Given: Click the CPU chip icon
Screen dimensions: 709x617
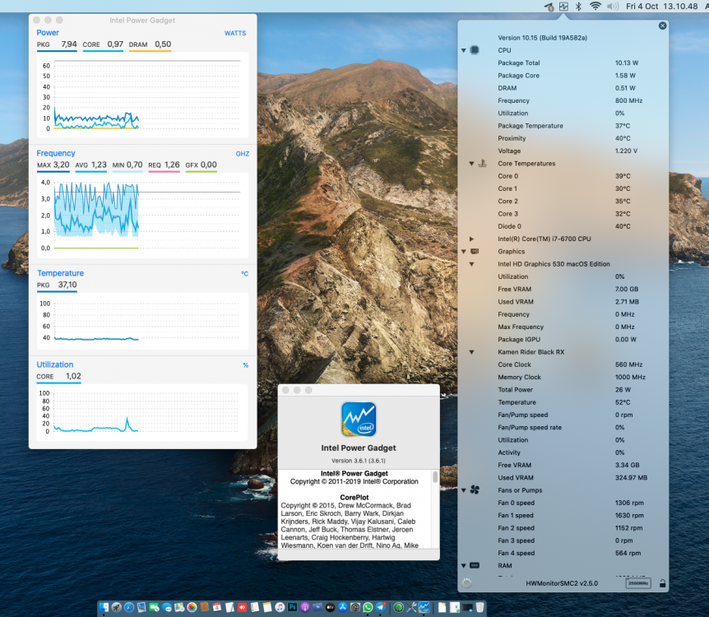Looking at the screenshot, I should [x=475, y=49].
